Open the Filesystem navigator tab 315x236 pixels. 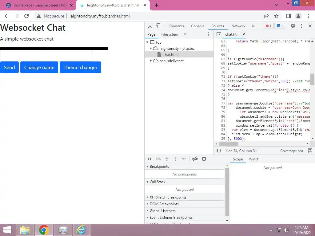click(169, 34)
